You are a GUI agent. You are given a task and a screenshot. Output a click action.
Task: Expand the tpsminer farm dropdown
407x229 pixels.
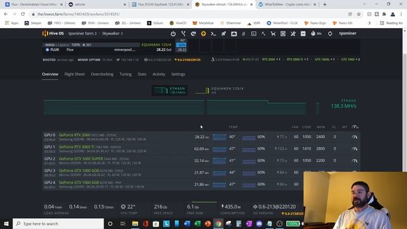(83, 34)
